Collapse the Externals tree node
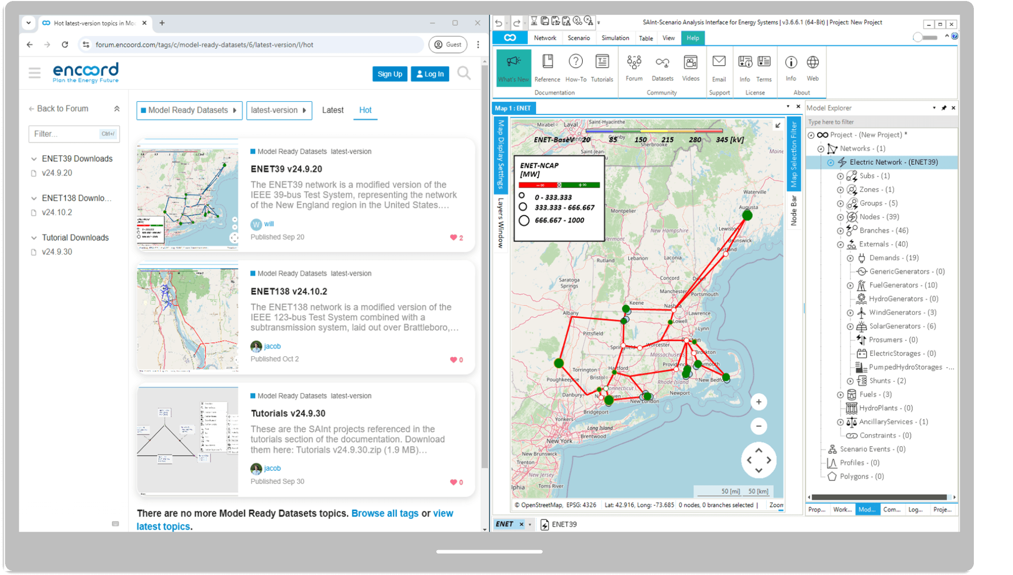This screenshot has height=575, width=1013. 841,244
